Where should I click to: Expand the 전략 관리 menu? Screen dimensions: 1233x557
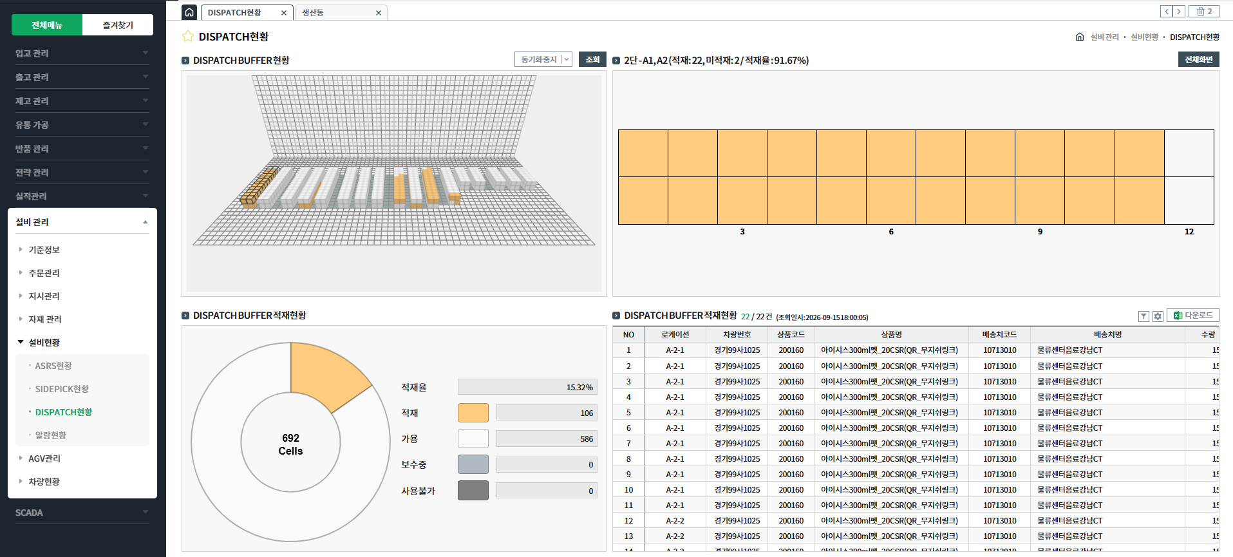point(82,173)
